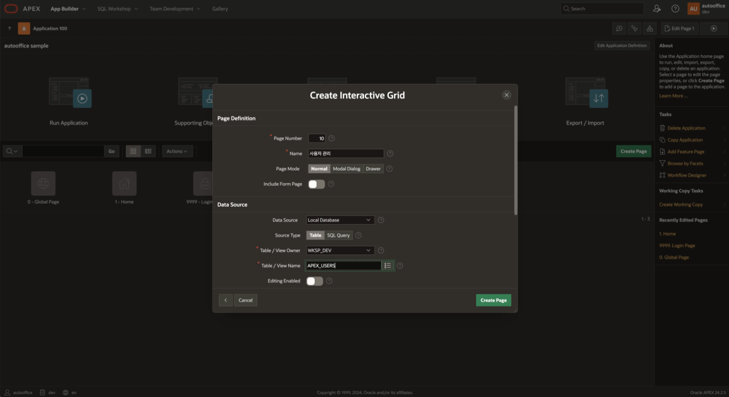This screenshot has height=397, width=729.
Task: Select Modal Dialog page mode
Action: [347, 169]
